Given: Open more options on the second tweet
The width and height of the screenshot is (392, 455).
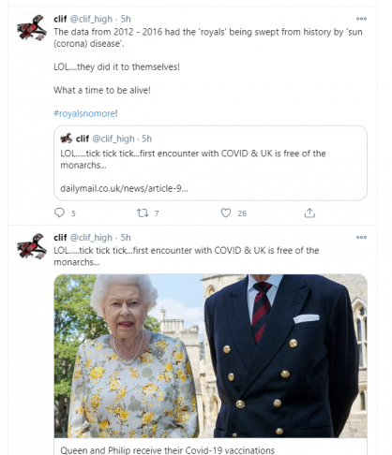Looking at the screenshot, I should (361, 237).
